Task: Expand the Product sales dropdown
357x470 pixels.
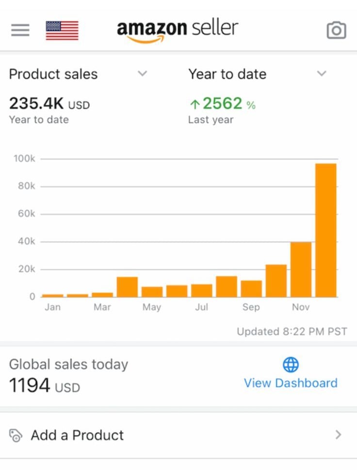Action: (142, 74)
